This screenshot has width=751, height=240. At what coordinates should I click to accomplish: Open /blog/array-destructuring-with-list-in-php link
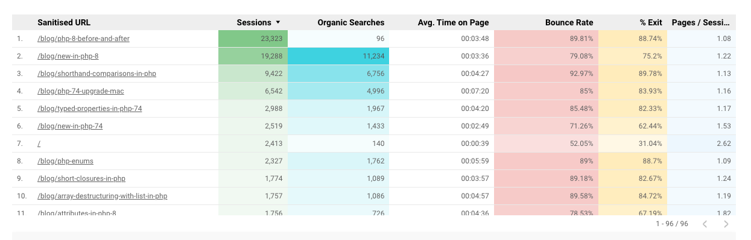(102, 196)
